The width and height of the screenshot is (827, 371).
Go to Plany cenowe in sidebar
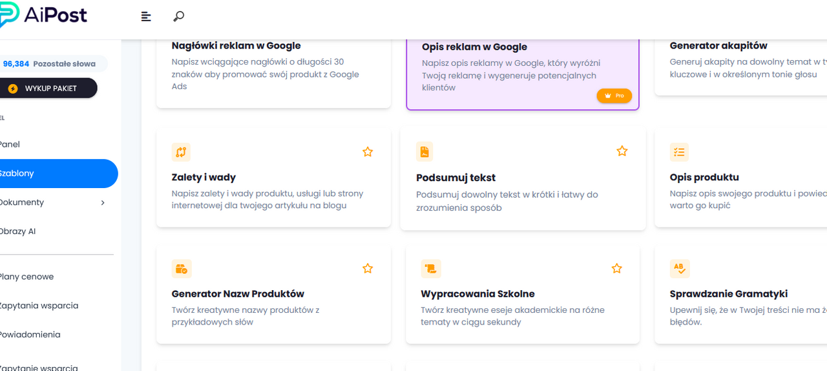[x=26, y=277]
